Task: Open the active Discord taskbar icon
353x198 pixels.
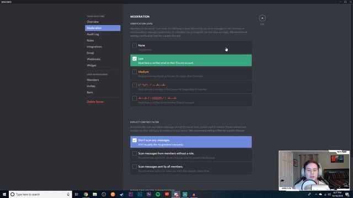Action: point(176,194)
